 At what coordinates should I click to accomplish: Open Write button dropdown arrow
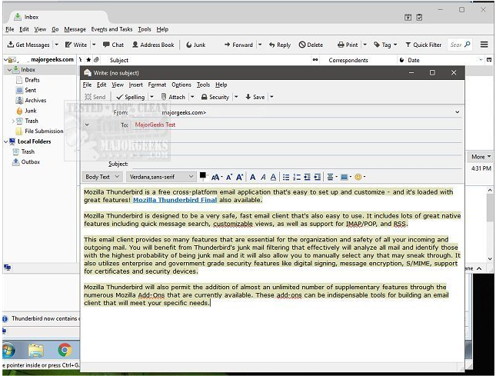point(94,45)
